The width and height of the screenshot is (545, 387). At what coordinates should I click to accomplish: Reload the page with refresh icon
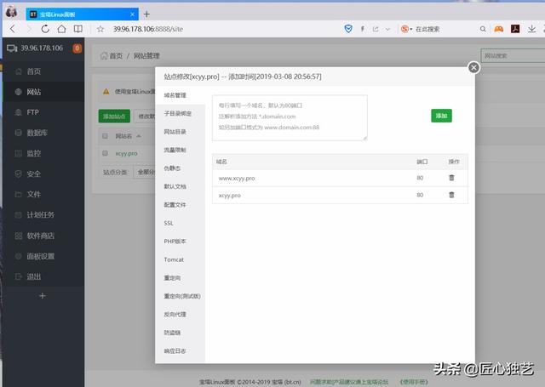[x=45, y=29]
